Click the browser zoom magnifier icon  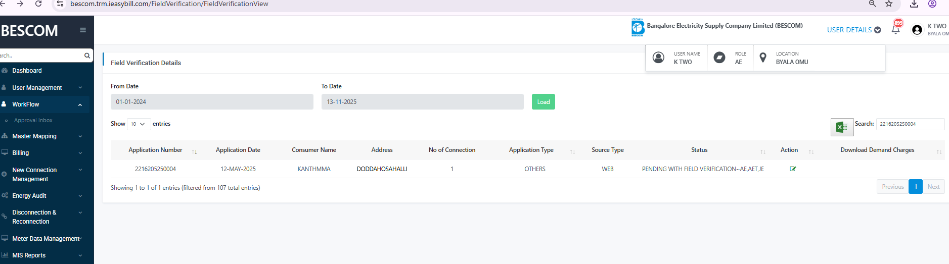(872, 4)
